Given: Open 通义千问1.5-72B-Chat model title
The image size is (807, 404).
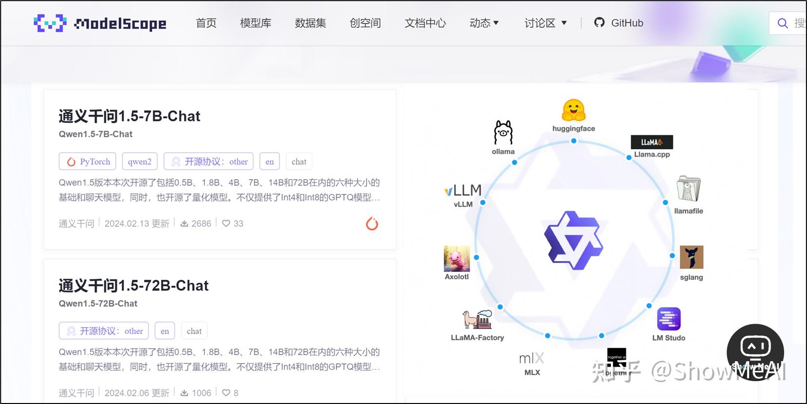Looking at the screenshot, I should click(x=133, y=285).
